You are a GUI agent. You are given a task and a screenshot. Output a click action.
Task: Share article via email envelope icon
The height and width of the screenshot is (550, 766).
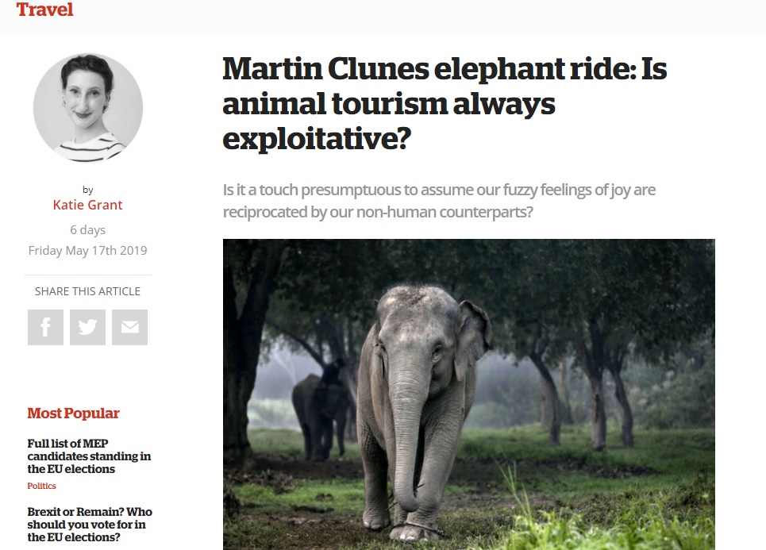[x=129, y=327]
